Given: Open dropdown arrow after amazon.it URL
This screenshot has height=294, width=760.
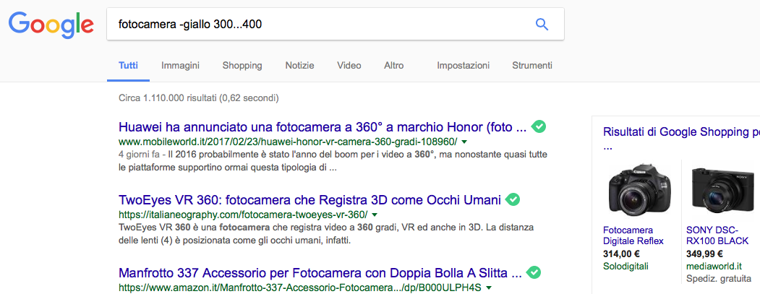Looking at the screenshot, I should 489,287.
